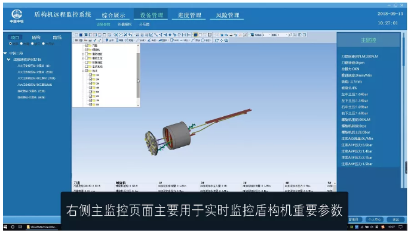Switch to the 风险管理 tab
414x233 pixels.
[228, 15]
